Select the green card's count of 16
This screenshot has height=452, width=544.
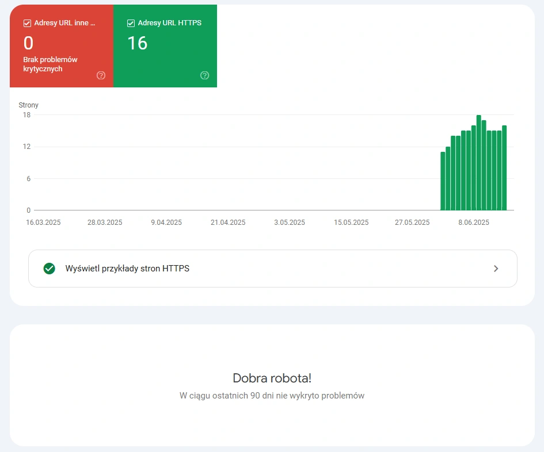[x=138, y=44]
